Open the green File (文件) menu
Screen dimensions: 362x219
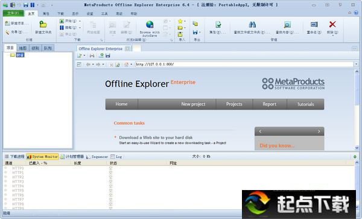pyautogui.click(x=13, y=13)
